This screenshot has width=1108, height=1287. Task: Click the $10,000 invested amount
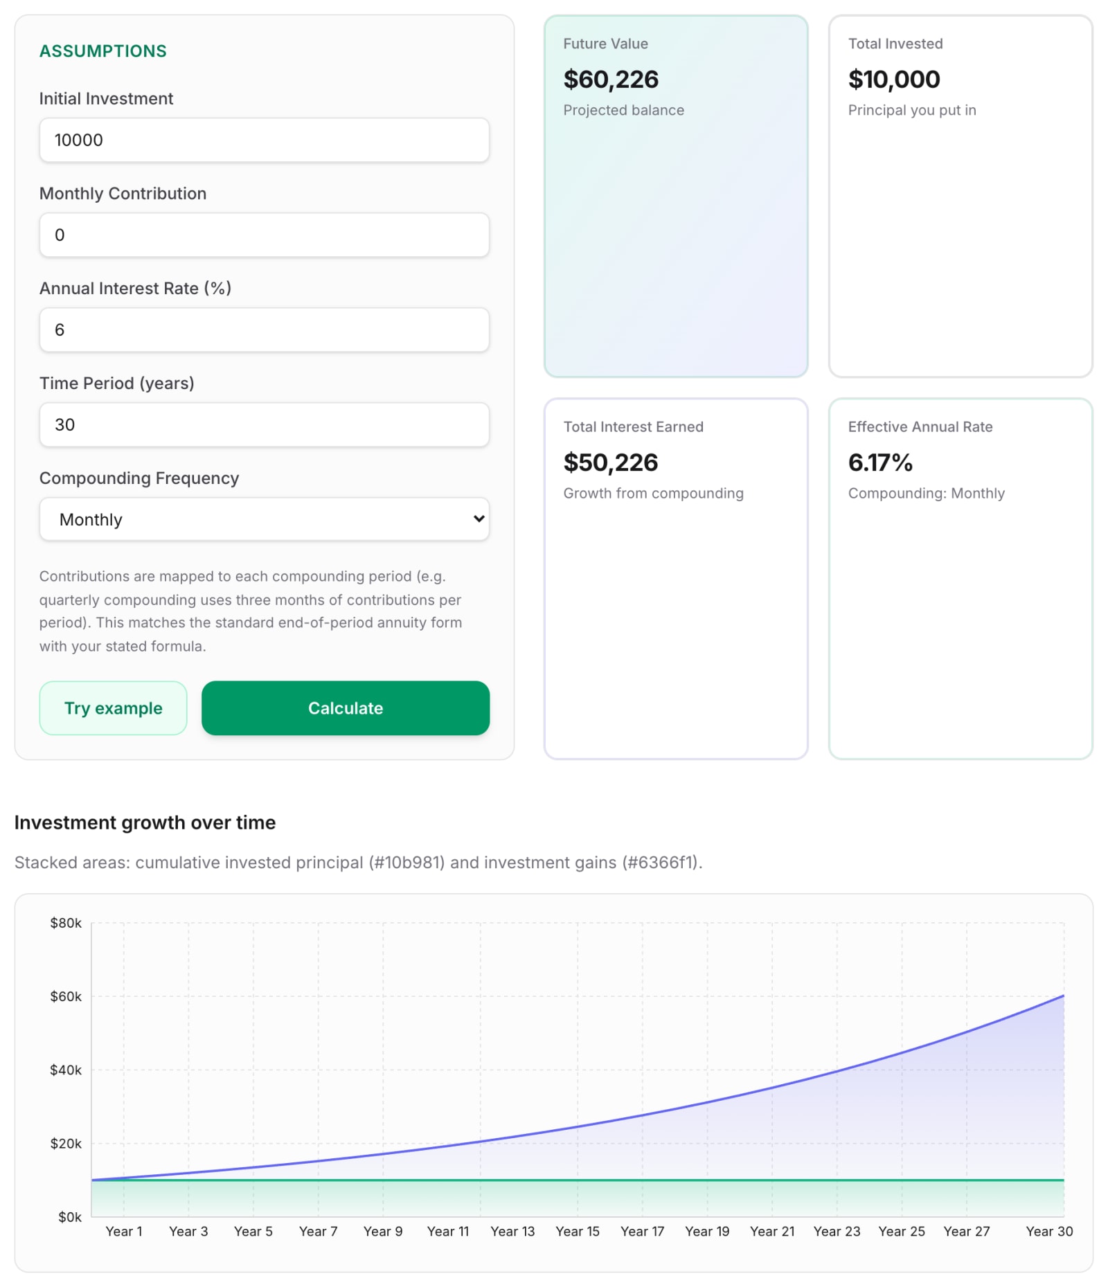click(894, 80)
